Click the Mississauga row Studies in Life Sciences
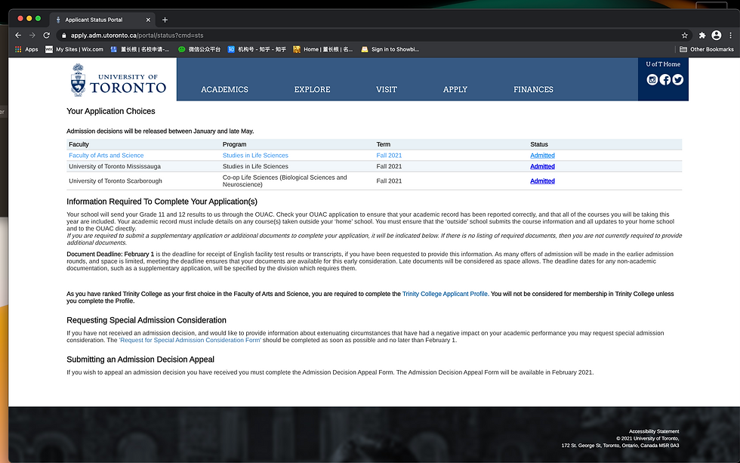 (255, 166)
